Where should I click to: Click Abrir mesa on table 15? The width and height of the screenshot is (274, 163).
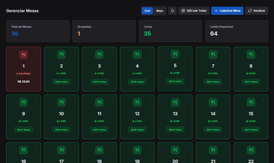coord(251,130)
